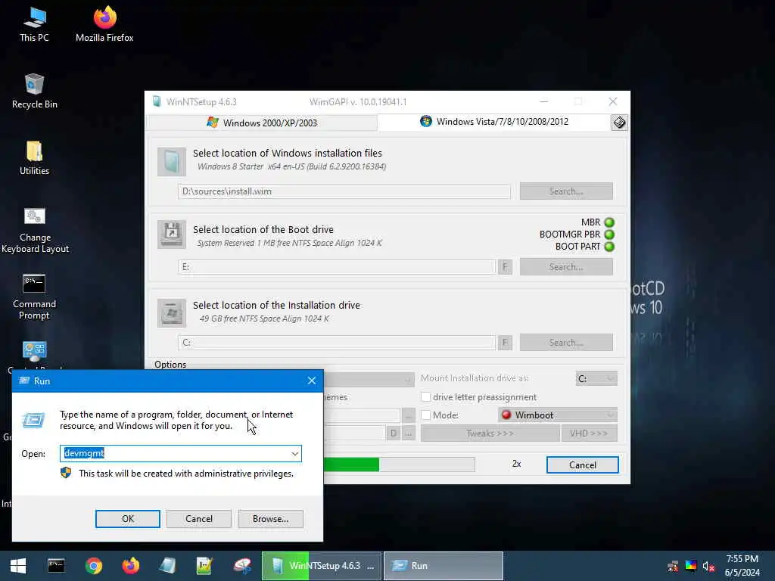This screenshot has width=775, height=581.
Task: Open the Wimboot mode dropdown
Action: [x=558, y=415]
